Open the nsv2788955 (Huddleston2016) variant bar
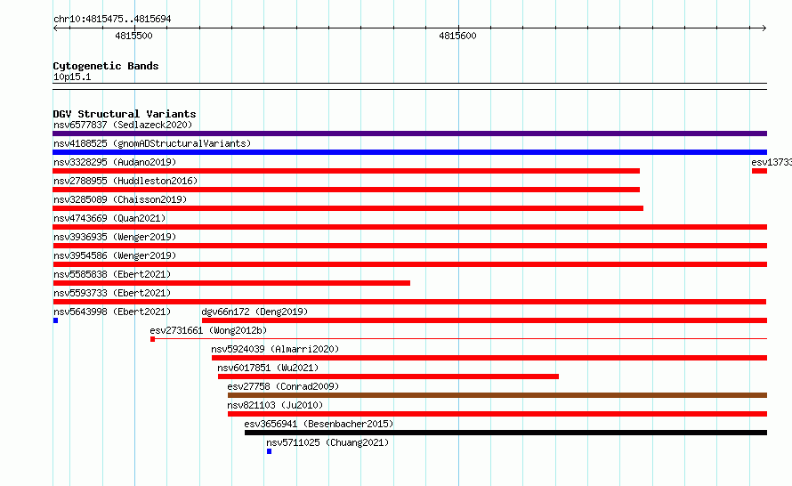The image size is (792, 486). [x=346, y=190]
